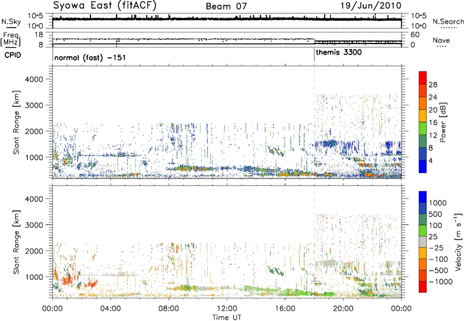
Task: Click the '04:00' time tick label
Action: [110, 309]
